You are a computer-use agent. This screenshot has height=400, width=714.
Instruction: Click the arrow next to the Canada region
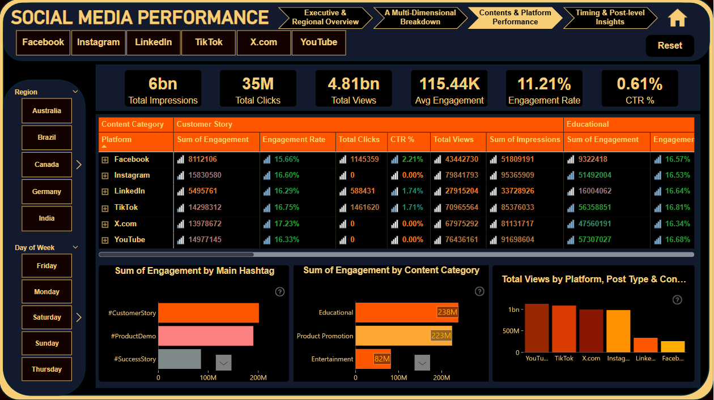(x=79, y=165)
